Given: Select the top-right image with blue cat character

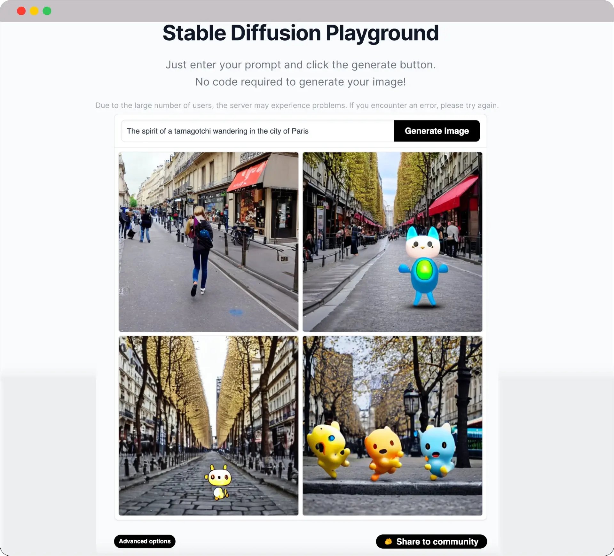Looking at the screenshot, I should pos(392,242).
